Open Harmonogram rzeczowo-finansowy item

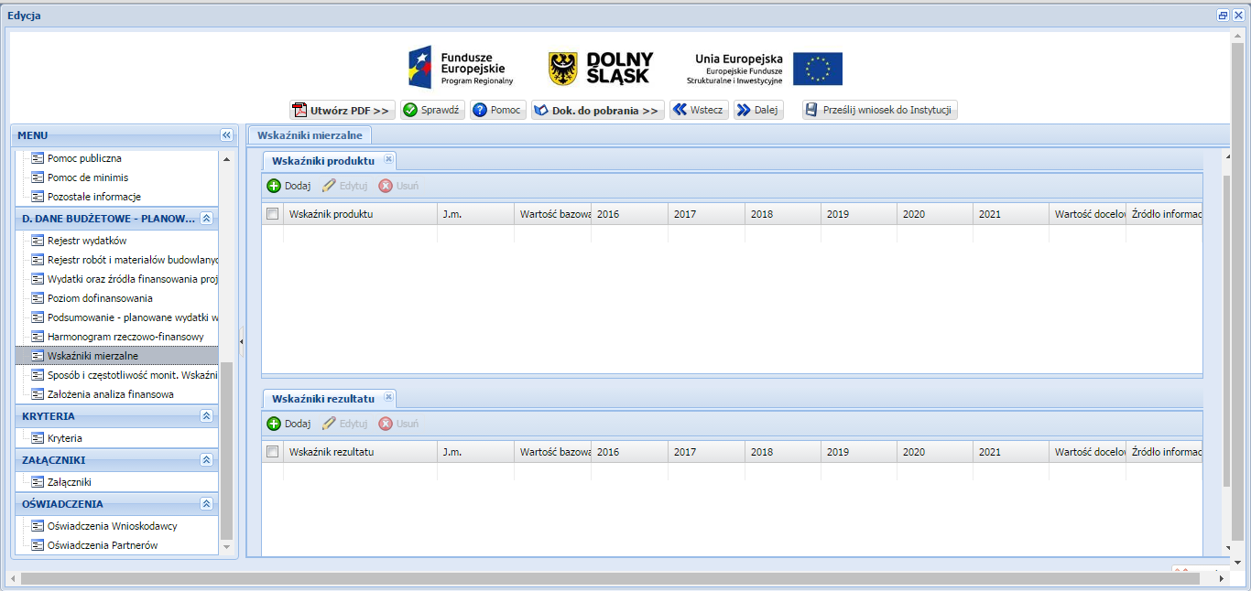[x=125, y=337]
